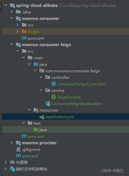
Task: Click the green test java folder icon
Action: pos(36,130)
